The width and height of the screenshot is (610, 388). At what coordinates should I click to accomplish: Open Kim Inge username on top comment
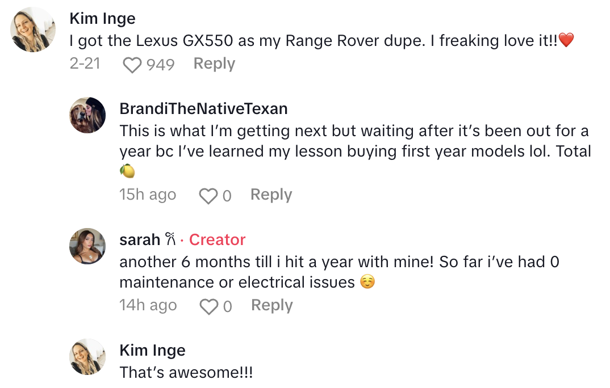click(x=102, y=18)
